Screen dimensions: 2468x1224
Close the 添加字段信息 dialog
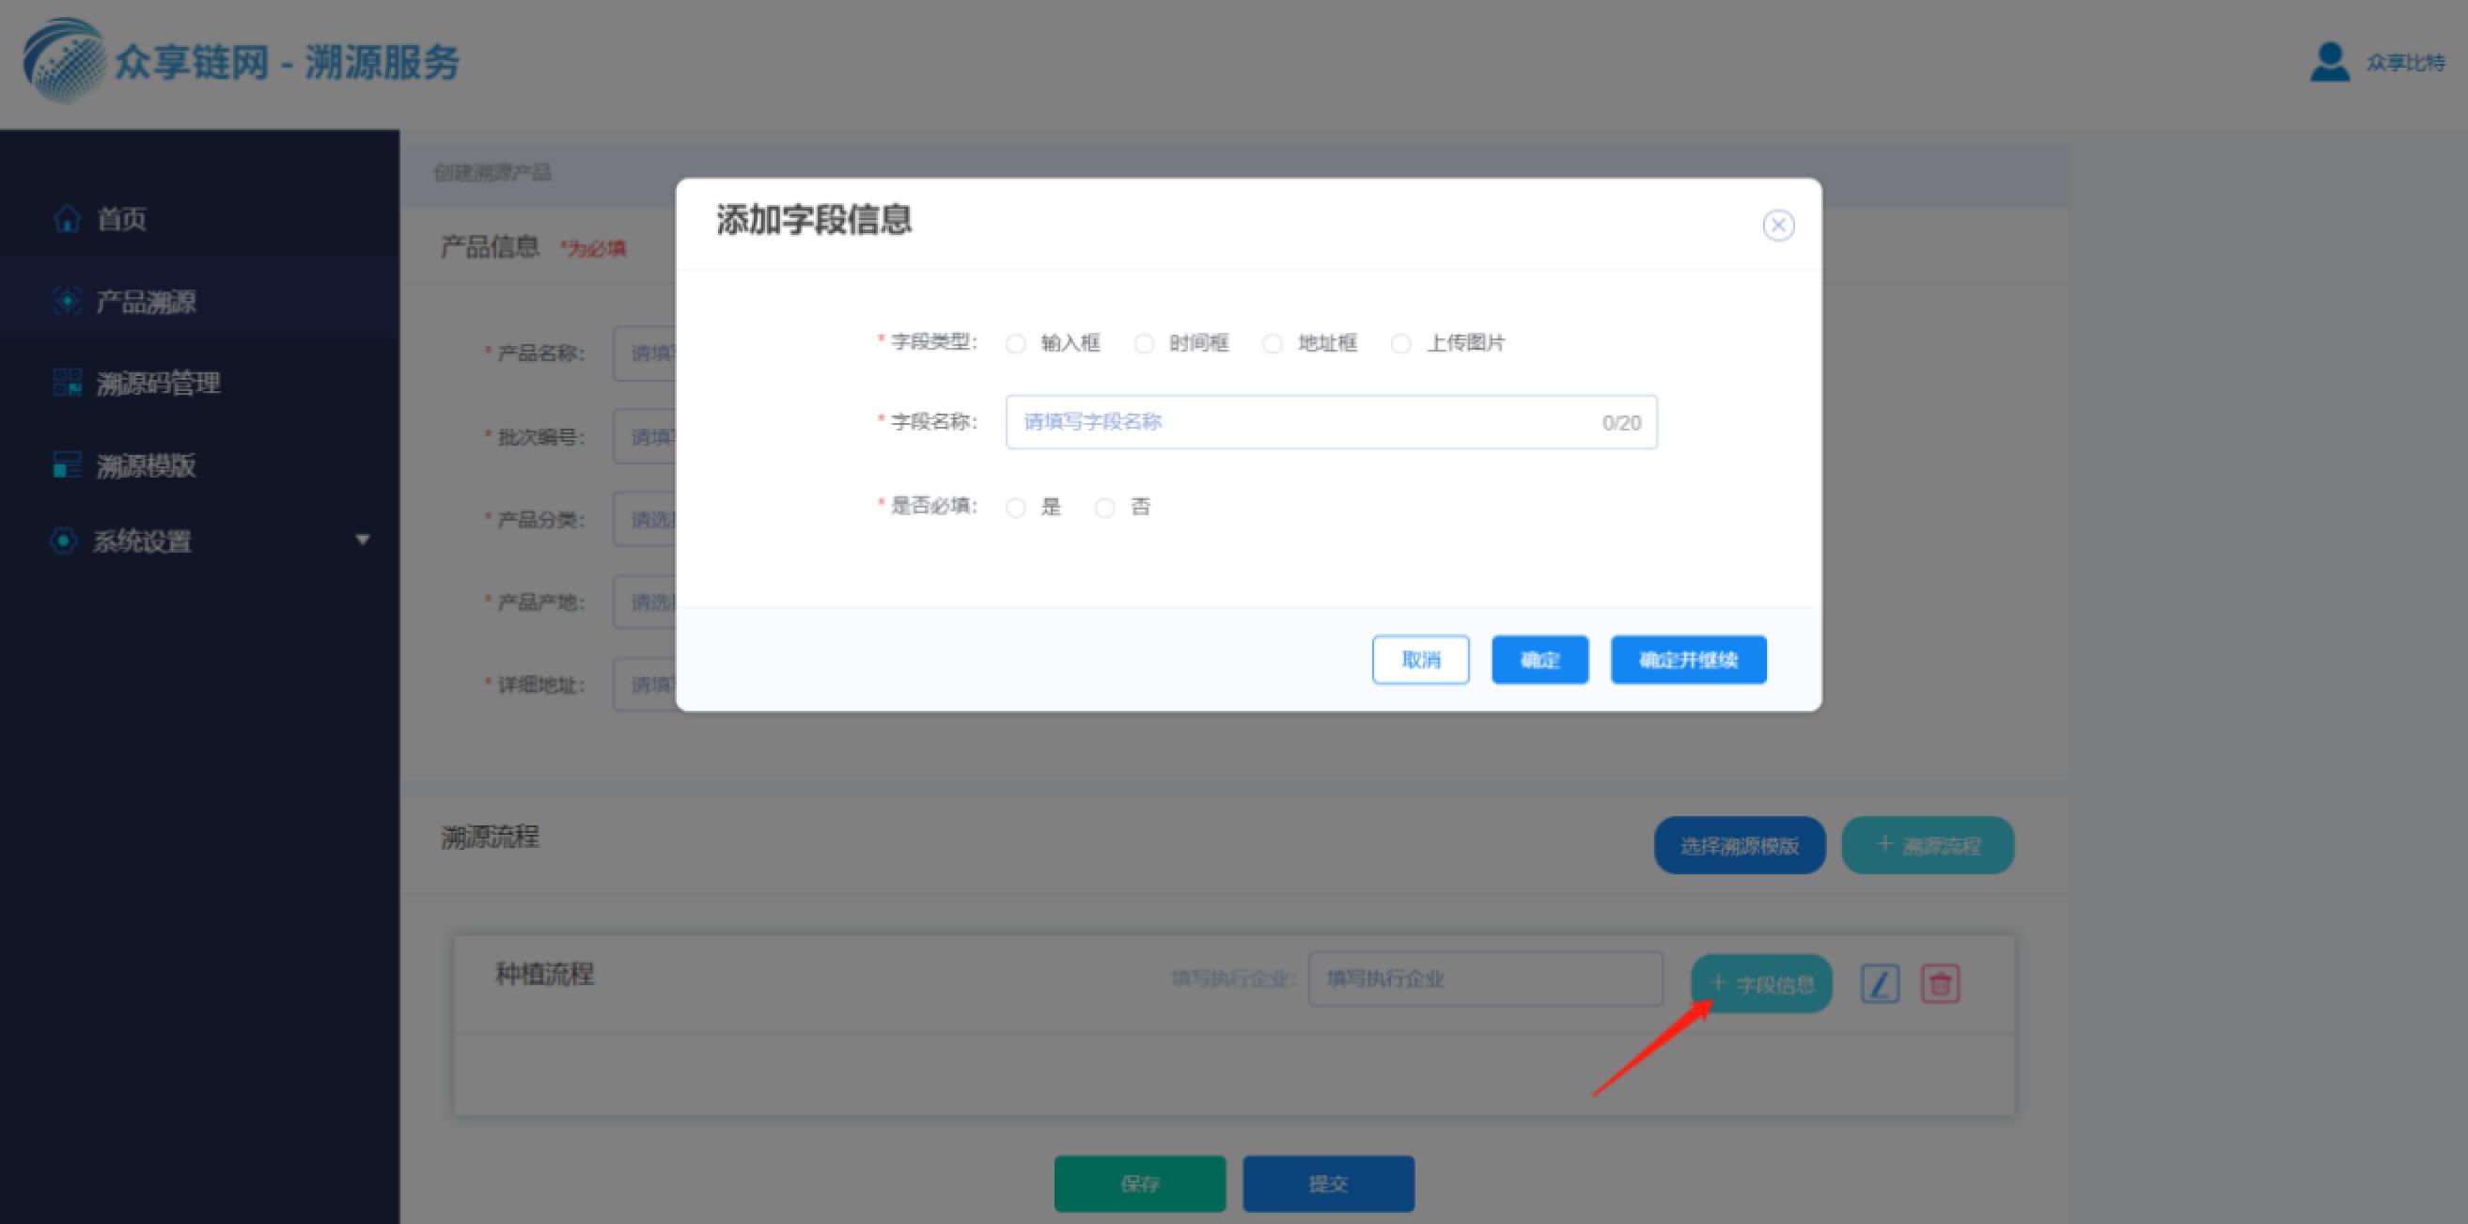click(1778, 226)
